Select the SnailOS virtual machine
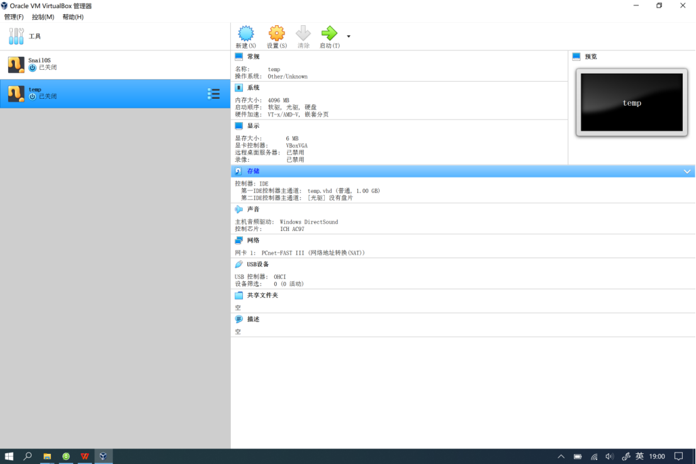Viewport: 696px width, 464px height. (115, 64)
